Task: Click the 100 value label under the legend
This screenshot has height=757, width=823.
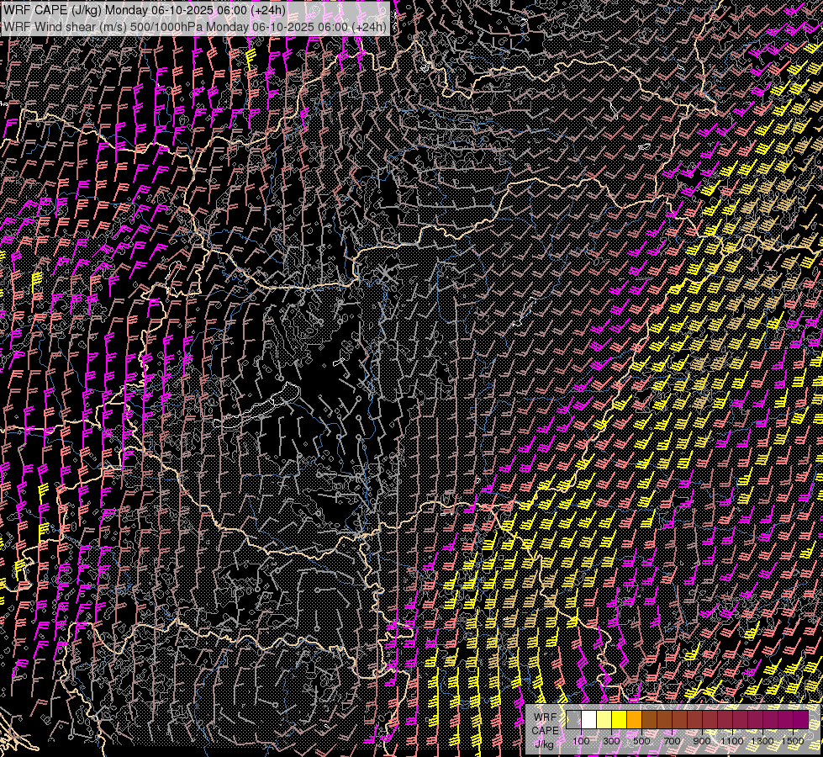Action: [581, 740]
